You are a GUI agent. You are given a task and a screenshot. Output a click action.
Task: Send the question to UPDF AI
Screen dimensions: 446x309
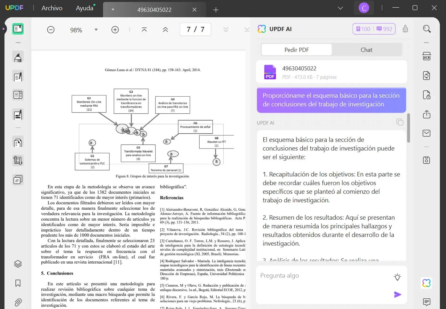397,295
